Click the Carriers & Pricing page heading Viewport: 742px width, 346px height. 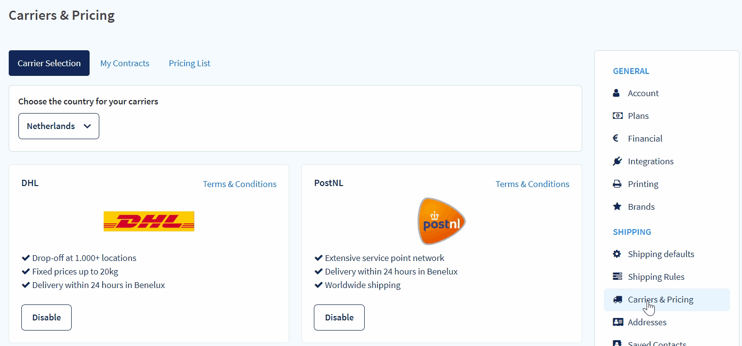pyautogui.click(x=62, y=15)
